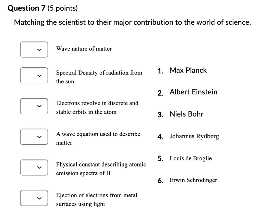Open the dropdown for ejection of electrons from metal

pos(34,198)
